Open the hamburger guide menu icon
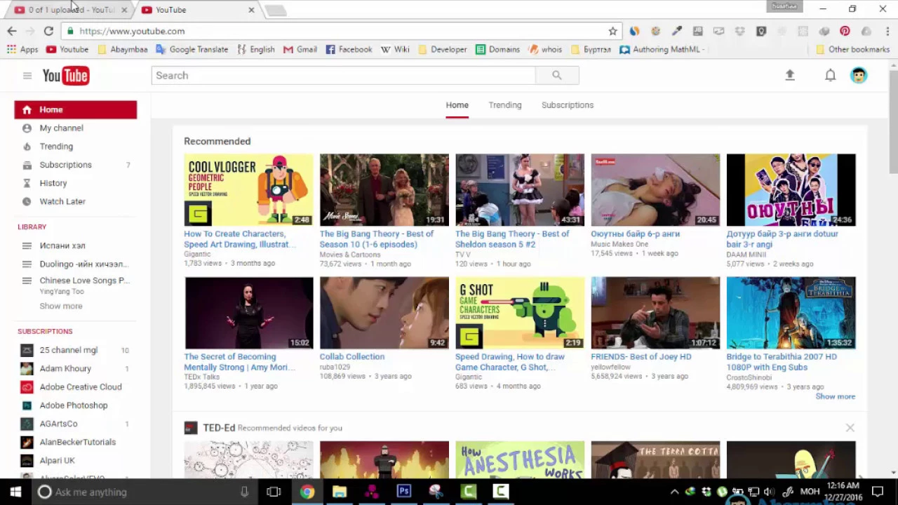This screenshot has width=898, height=505. pyautogui.click(x=27, y=76)
